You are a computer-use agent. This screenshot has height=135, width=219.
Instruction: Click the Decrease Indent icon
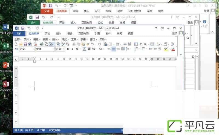[150, 49]
